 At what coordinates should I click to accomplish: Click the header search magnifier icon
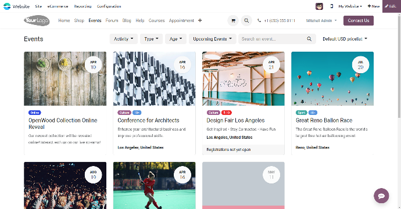pyautogui.click(x=246, y=21)
